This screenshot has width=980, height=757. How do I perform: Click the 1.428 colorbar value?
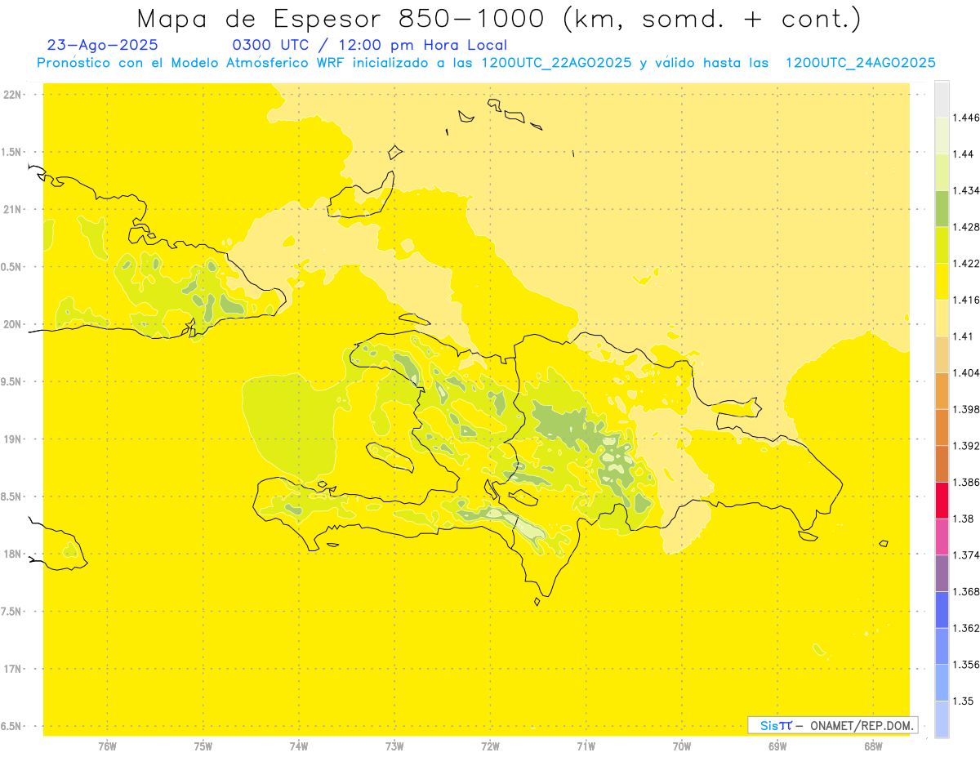tap(967, 227)
